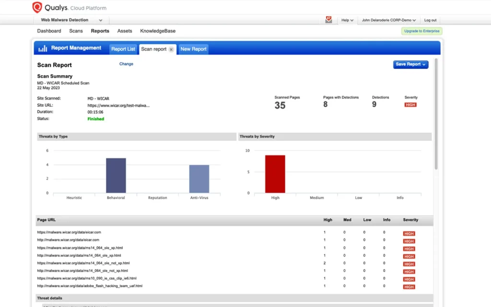Open the envelope notification icon in the top bar

pyautogui.click(x=329, y=19)
